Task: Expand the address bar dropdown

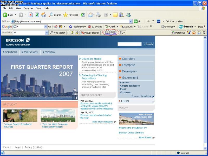Action: coord(131,21)
